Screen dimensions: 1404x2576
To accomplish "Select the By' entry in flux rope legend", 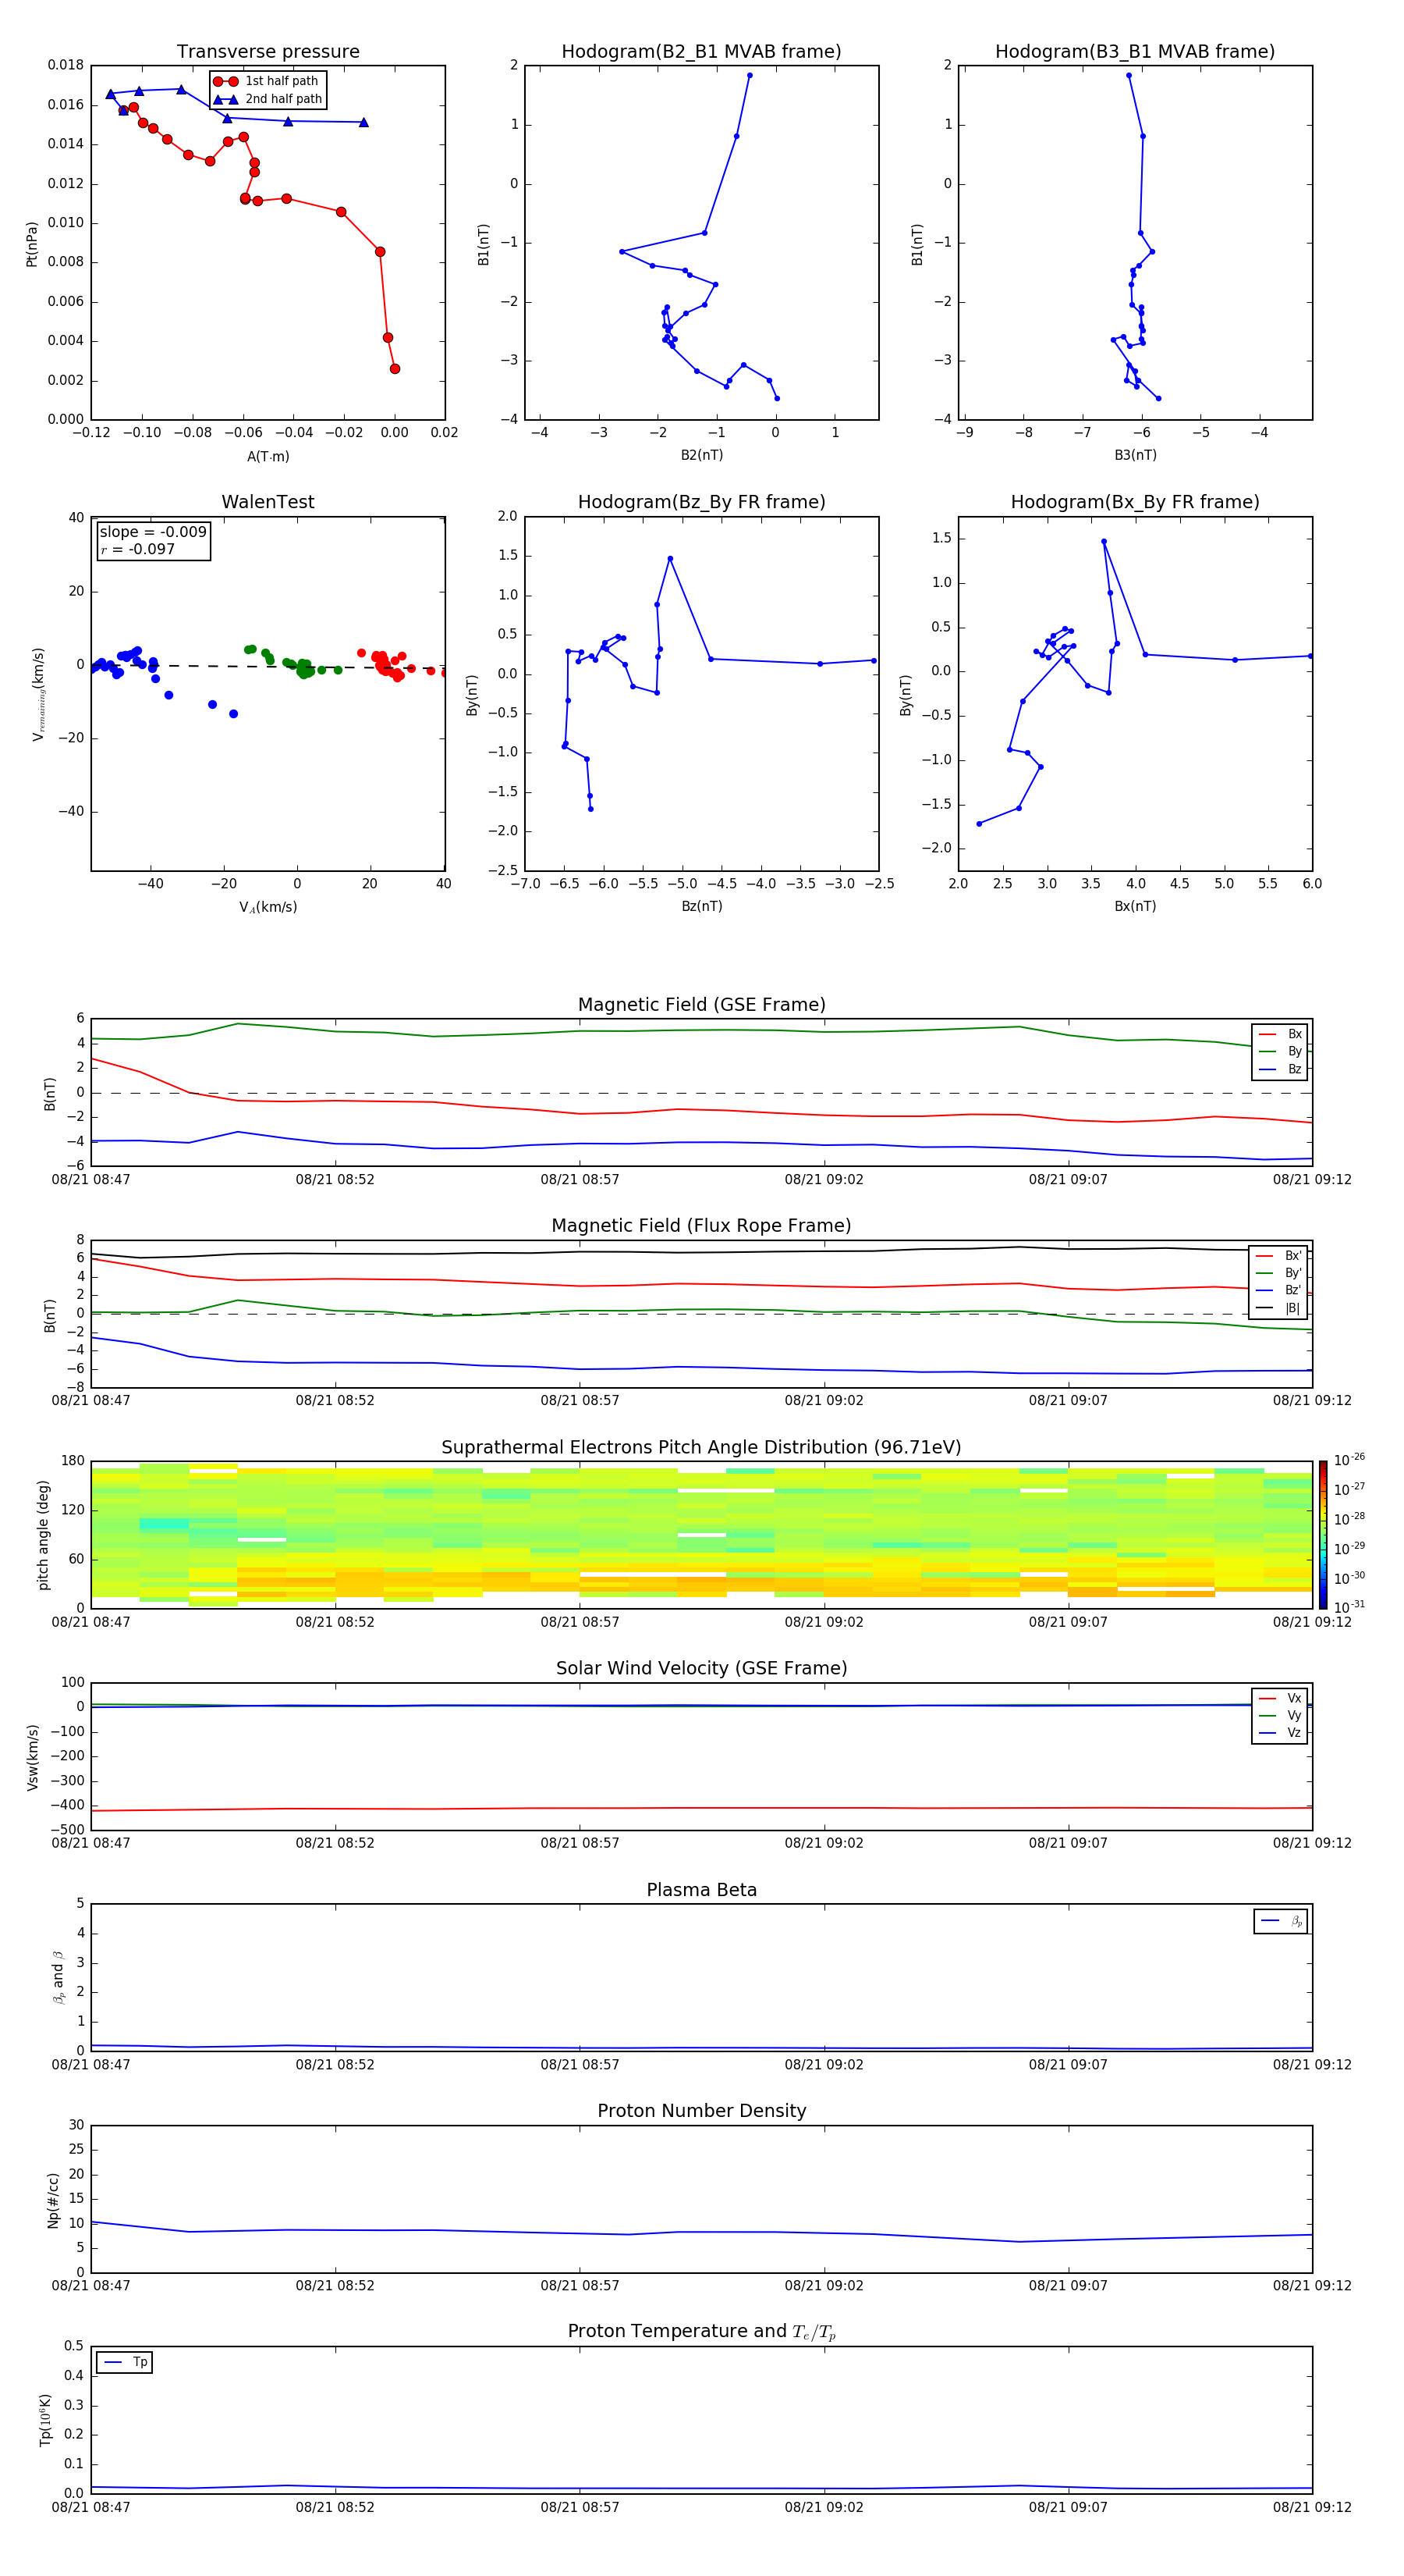I will (x=1279, y=1273).
